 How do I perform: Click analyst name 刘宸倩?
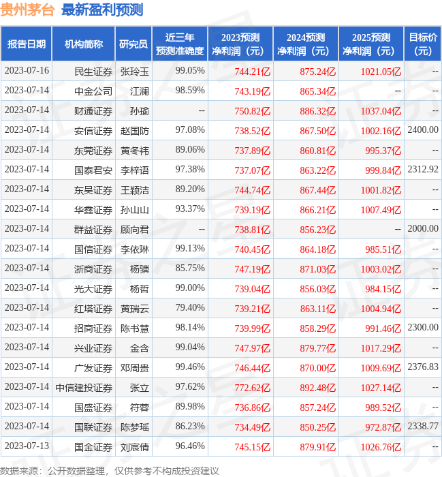135,447
